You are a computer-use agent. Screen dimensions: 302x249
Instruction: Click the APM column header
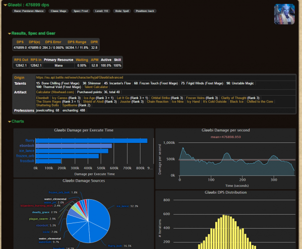click(x=94, y=60)
